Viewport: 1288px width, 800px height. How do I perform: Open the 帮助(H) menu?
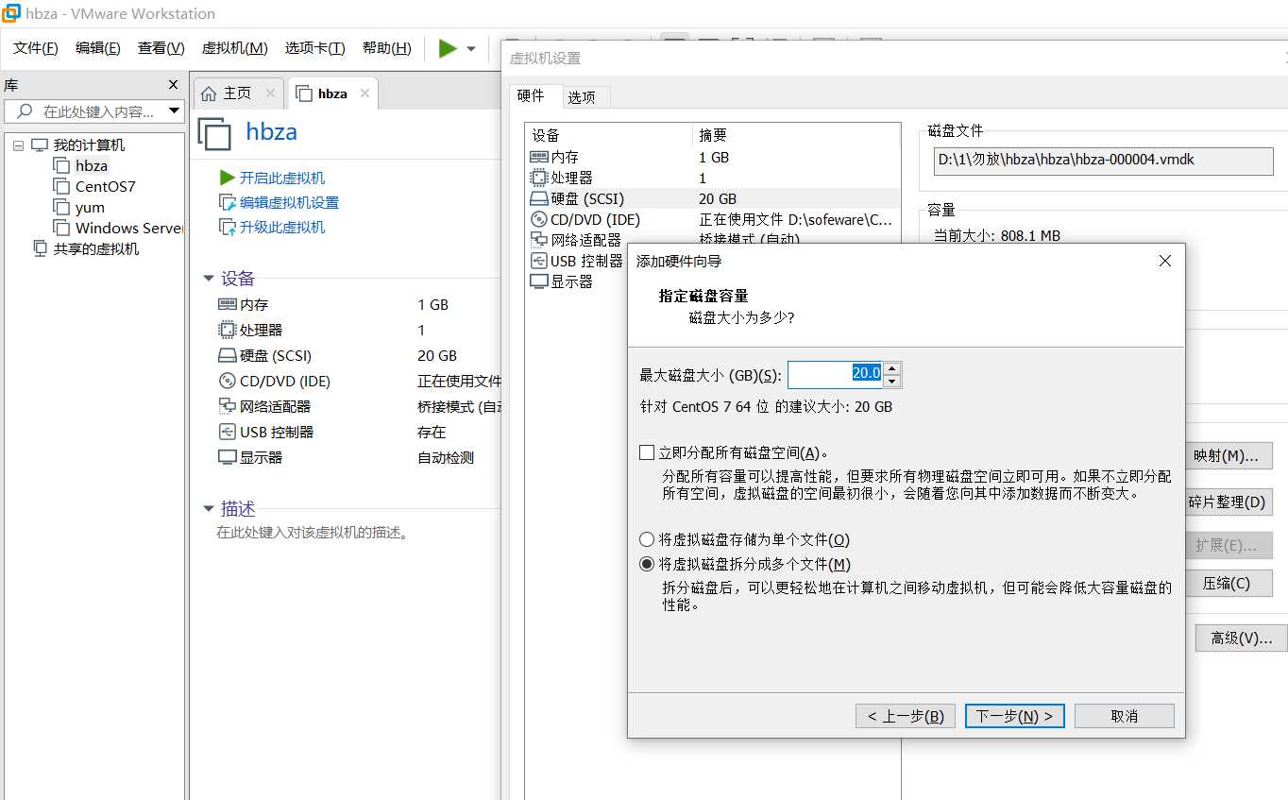(386, 48)
